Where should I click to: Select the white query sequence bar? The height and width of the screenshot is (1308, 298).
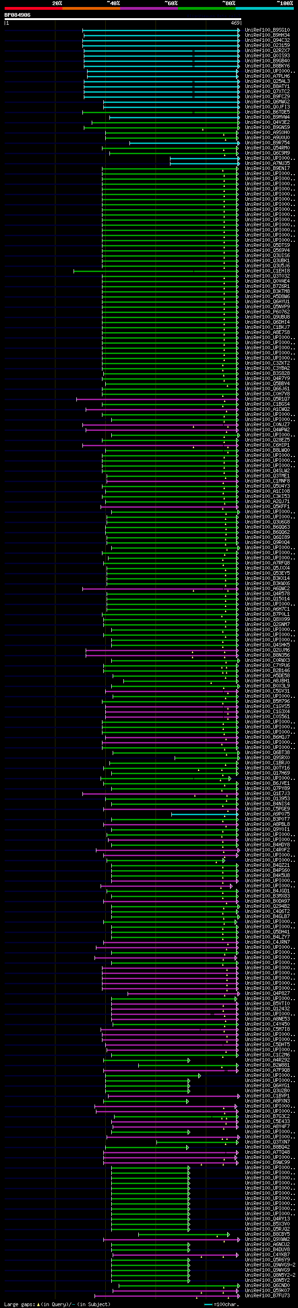(122, 19)
